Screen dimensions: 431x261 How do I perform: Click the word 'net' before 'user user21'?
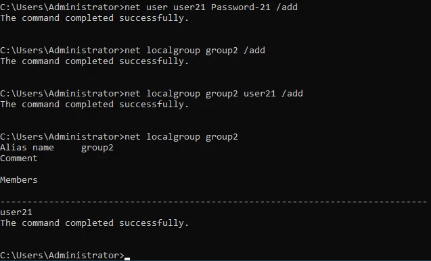coord(133,7)
